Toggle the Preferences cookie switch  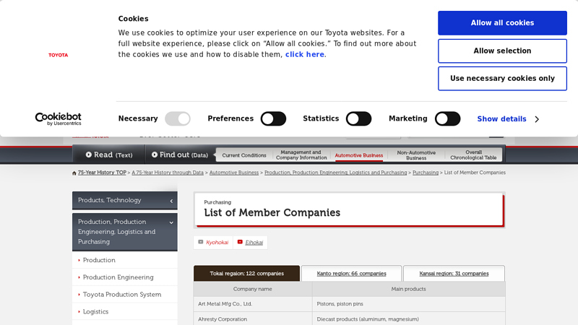point(273,118)
